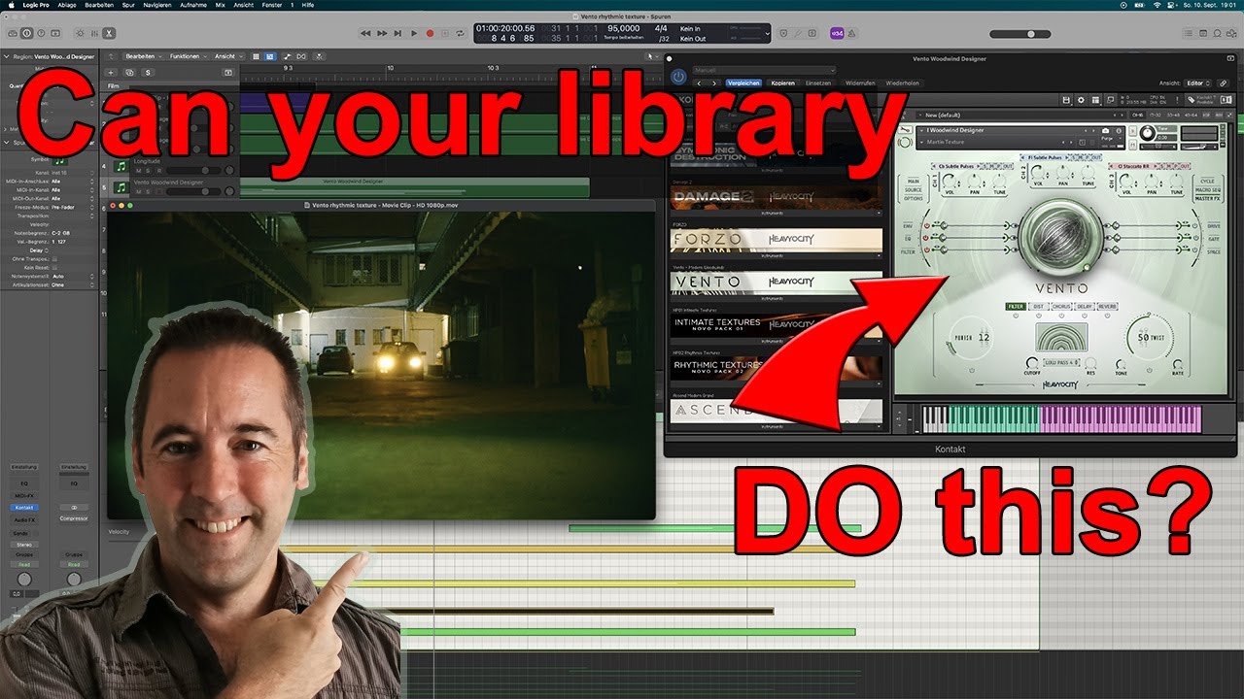Open the Ansicht menu in the Tracks area
This screenshot has width=1244, height=699.
tap(227, 56)
